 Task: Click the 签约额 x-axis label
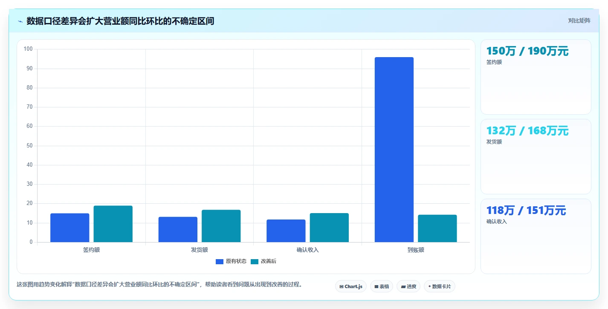[91, 250]
